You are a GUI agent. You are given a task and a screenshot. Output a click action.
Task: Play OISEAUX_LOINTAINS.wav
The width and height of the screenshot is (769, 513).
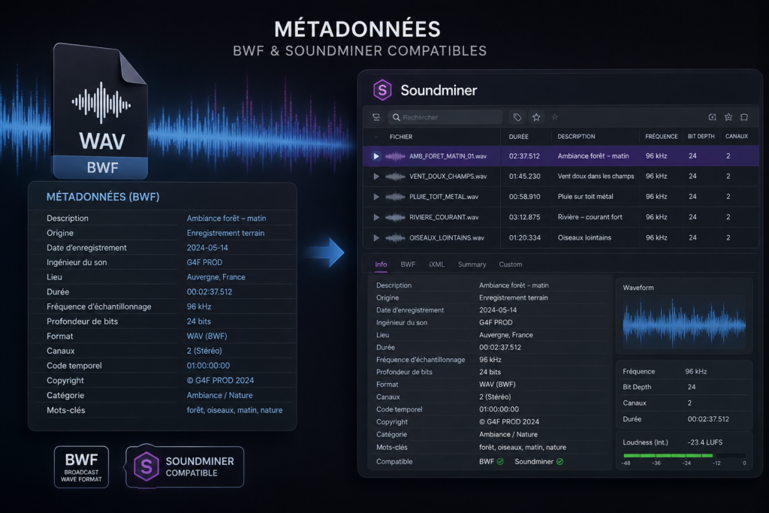click(376, 238)
